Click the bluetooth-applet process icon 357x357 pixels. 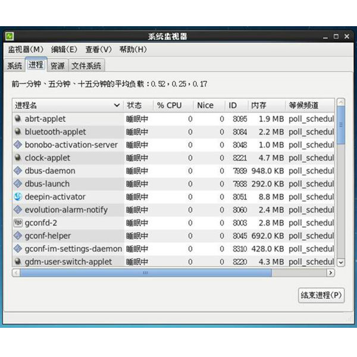coord(18,132)
